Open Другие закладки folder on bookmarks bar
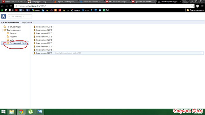The image size is (205, 115). pyautogui.click(x=195, y=10)
